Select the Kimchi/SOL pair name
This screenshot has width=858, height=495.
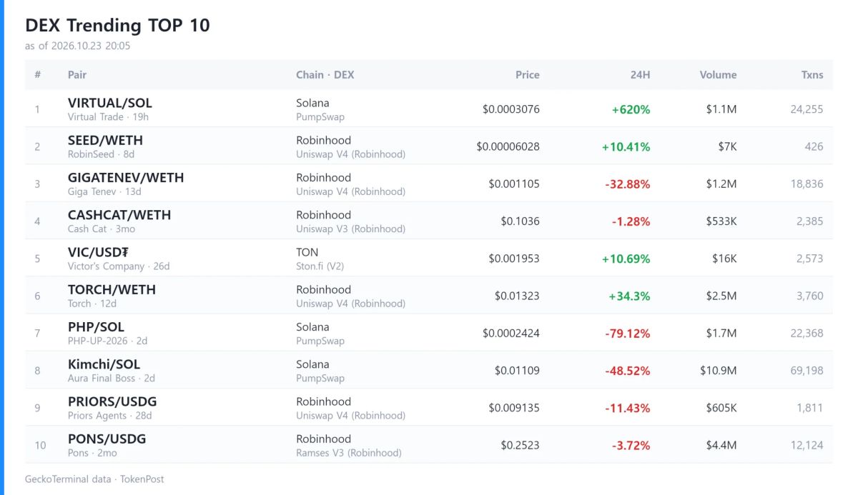click(x=104, y=364)
